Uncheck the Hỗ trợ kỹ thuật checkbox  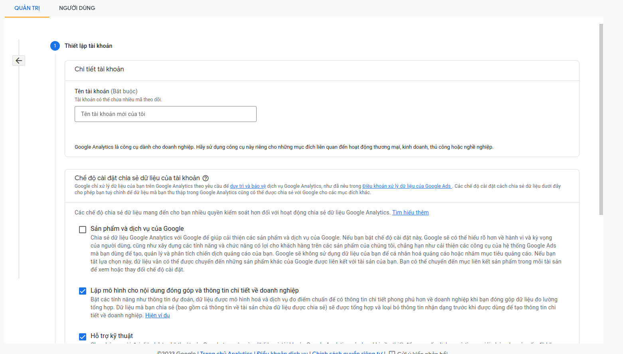[83, 337]
